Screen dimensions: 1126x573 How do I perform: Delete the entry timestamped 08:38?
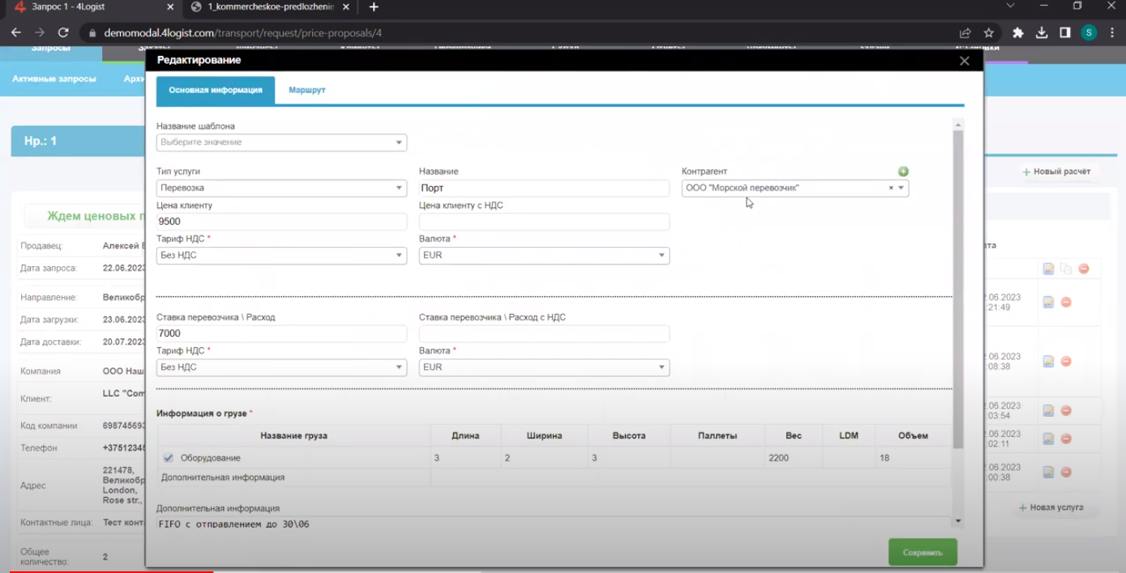1066,362
